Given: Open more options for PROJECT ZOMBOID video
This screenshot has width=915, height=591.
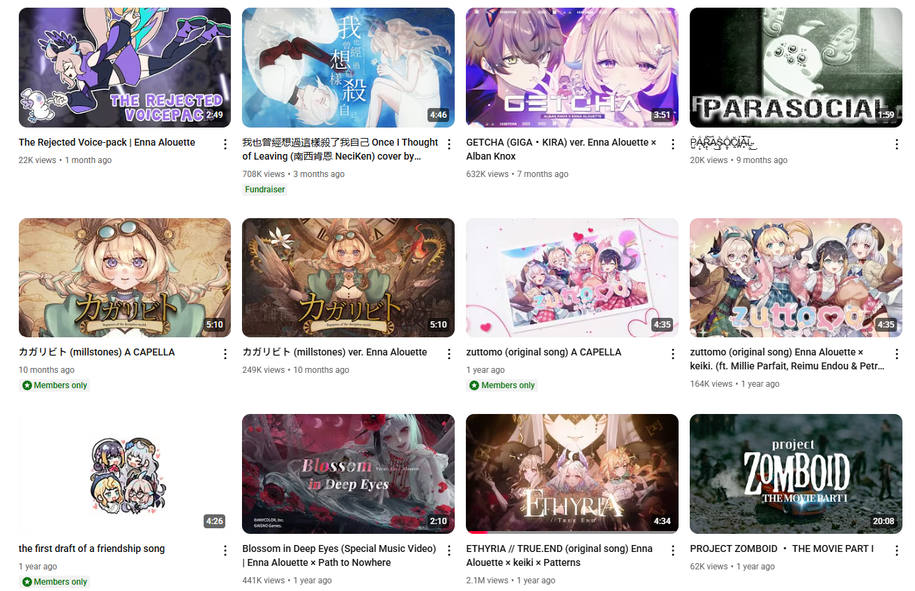Looking at the screenshot, I should (897, 551).
